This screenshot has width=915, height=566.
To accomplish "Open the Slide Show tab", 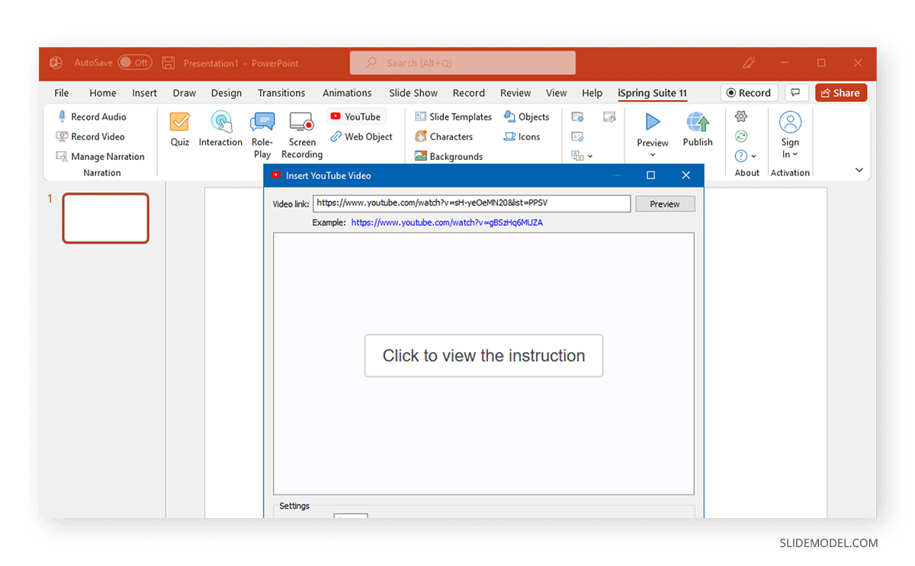I will pos(413,93).
